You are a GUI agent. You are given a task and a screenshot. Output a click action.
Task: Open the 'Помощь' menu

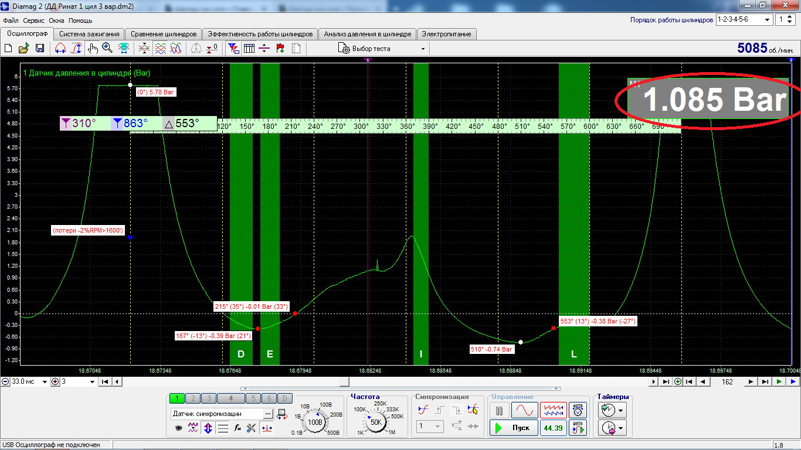pos(80,20)
